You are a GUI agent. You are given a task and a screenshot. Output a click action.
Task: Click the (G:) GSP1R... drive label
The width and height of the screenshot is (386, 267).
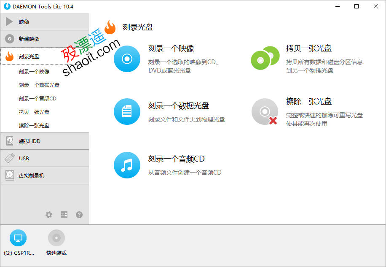19,253
